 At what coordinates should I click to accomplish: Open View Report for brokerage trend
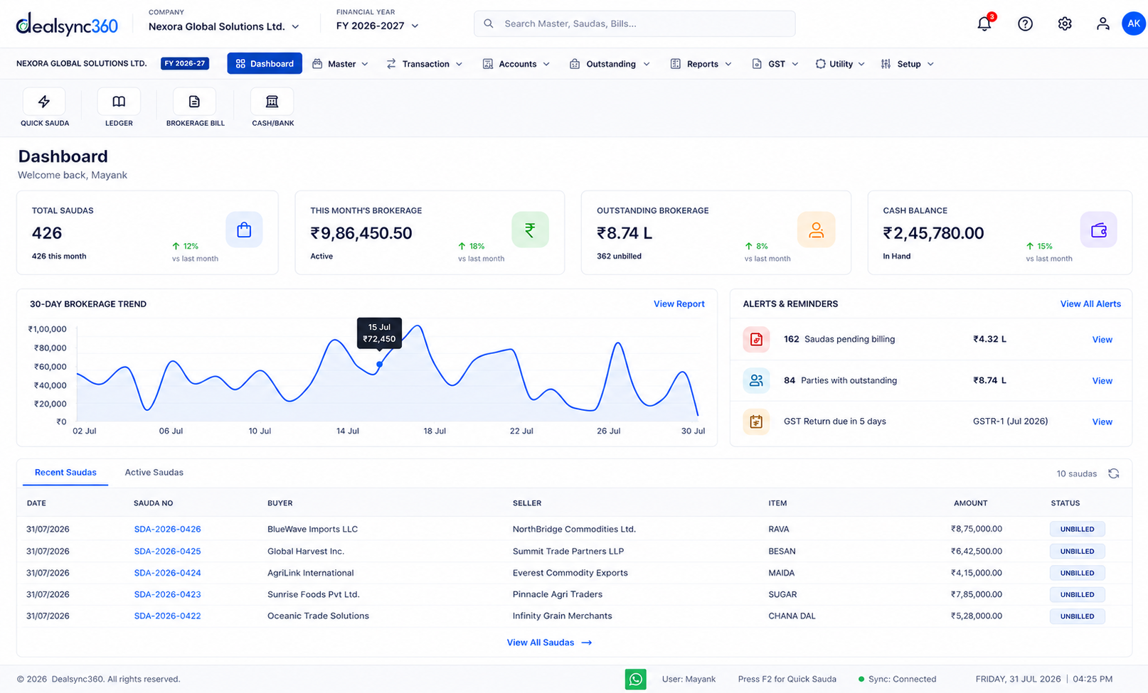click(679, 303)
